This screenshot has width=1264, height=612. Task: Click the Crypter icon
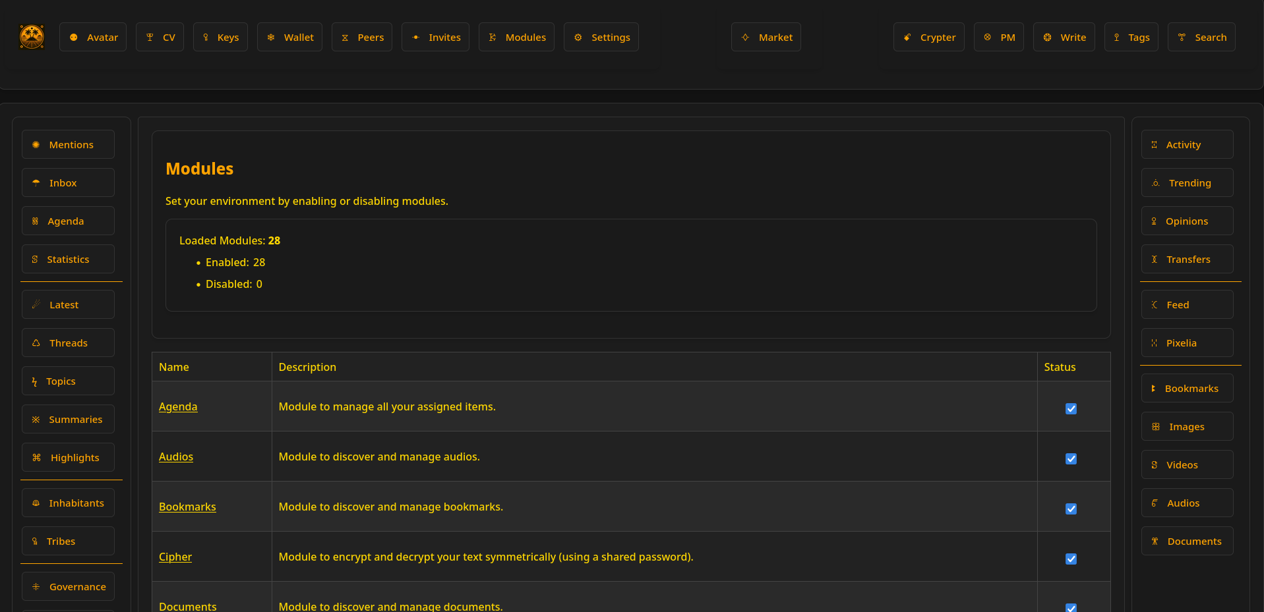point(907,38)
